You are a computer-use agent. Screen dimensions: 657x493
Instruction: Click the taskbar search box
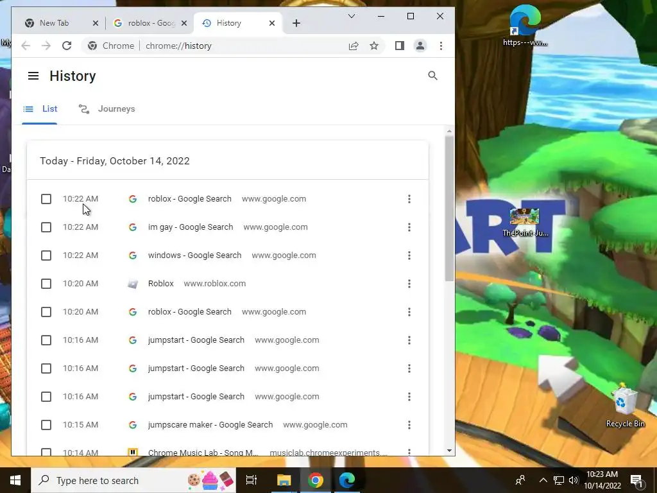[133, 480]
